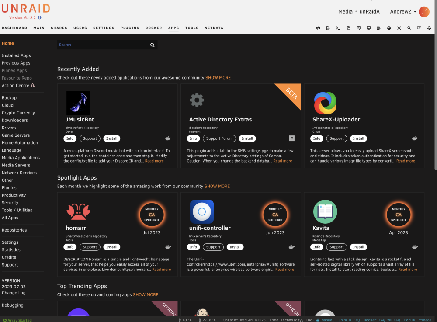Install the JMusicBot app
Viewport: 437px width, 322px height.
(112, 138)
